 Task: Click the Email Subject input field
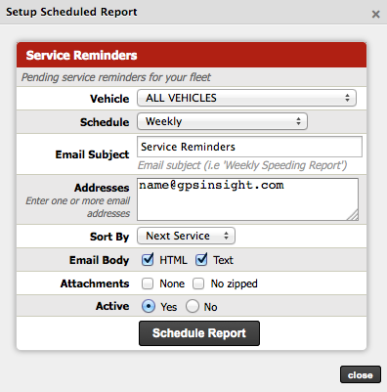(249, 147)
